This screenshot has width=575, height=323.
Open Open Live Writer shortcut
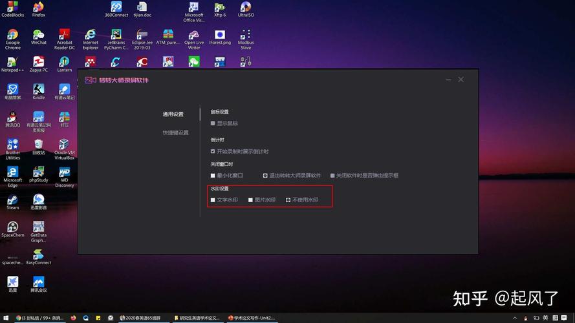(194, 39)
